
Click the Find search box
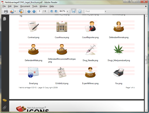95,11
